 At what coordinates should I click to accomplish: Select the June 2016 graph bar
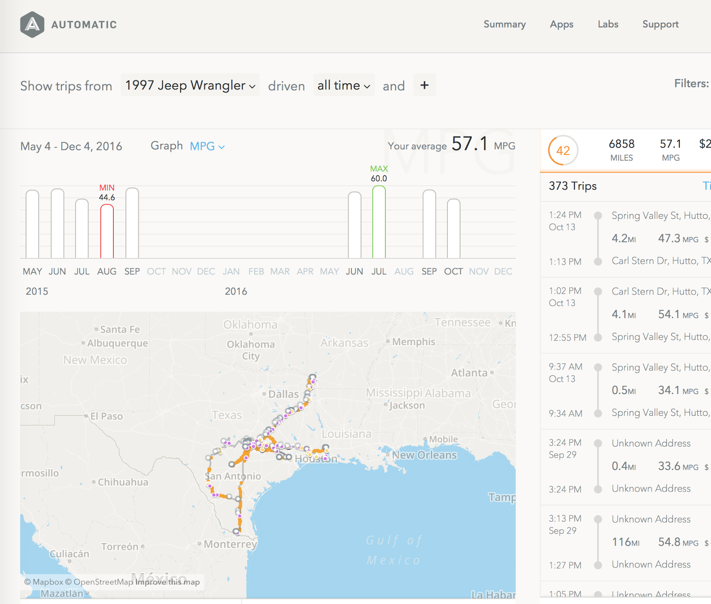(x=355, y=225)
